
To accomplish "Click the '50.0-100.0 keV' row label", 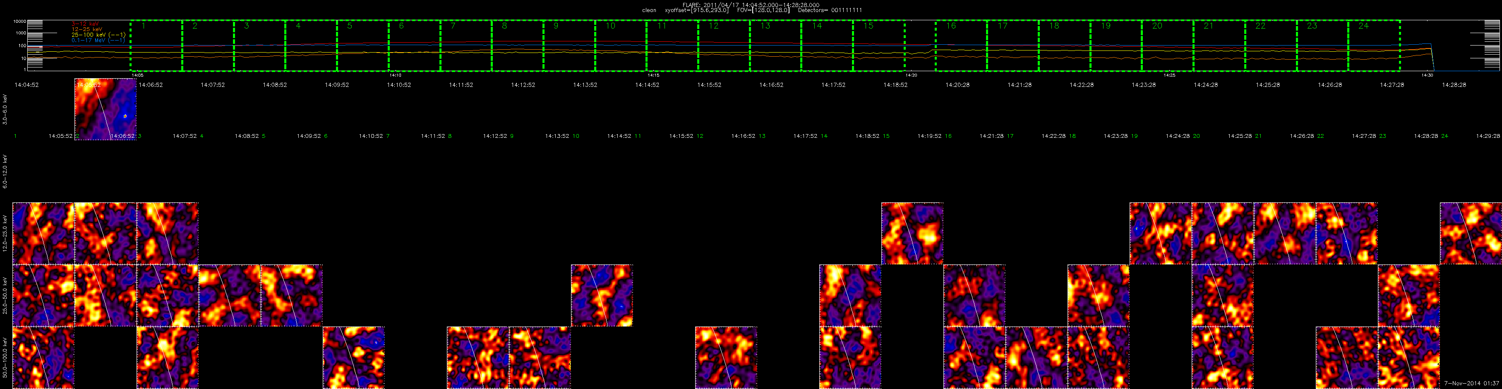I will tap(5, 358).
